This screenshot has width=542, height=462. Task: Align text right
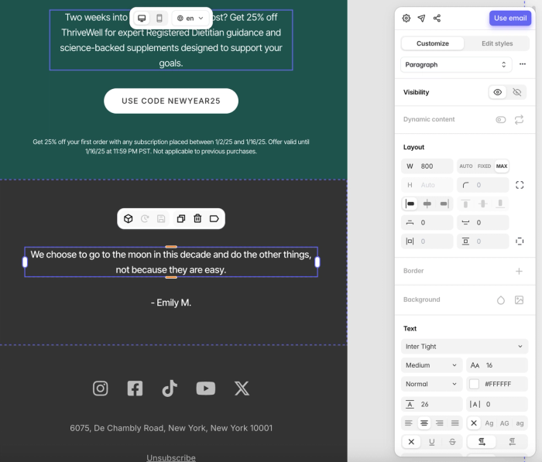439,423
